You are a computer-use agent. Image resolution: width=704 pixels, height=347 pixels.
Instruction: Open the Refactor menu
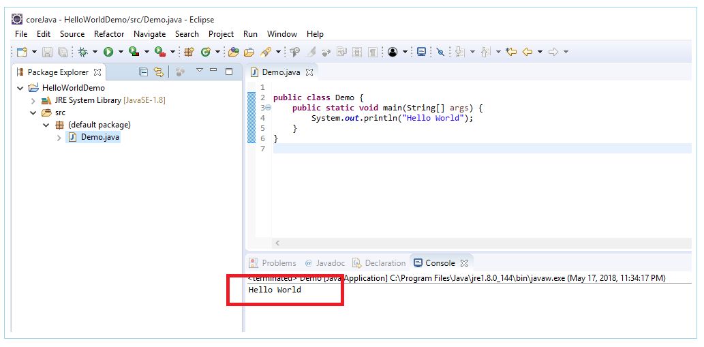point(109,34)
